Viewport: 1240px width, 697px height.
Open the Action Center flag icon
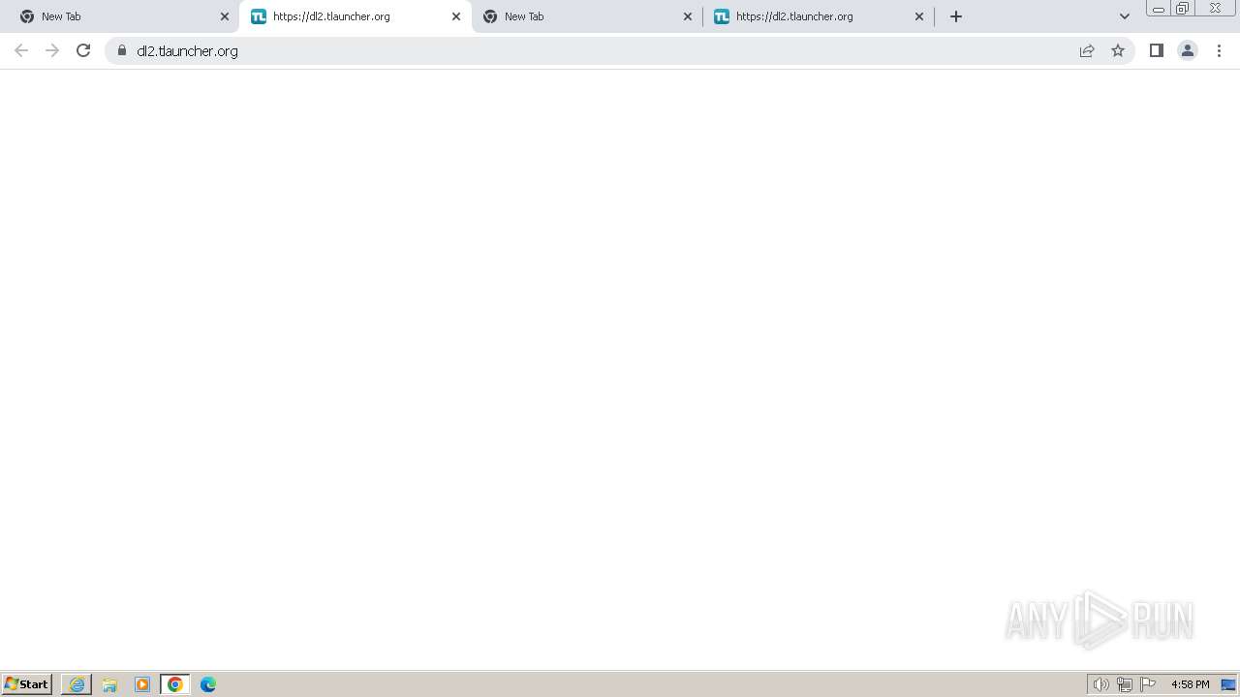click(1148, 684)
